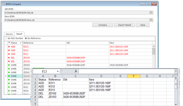Click the New column header in BOM Compare
Image resolution: width=183 pixels, height=106 pixels.
pos(130,43)
